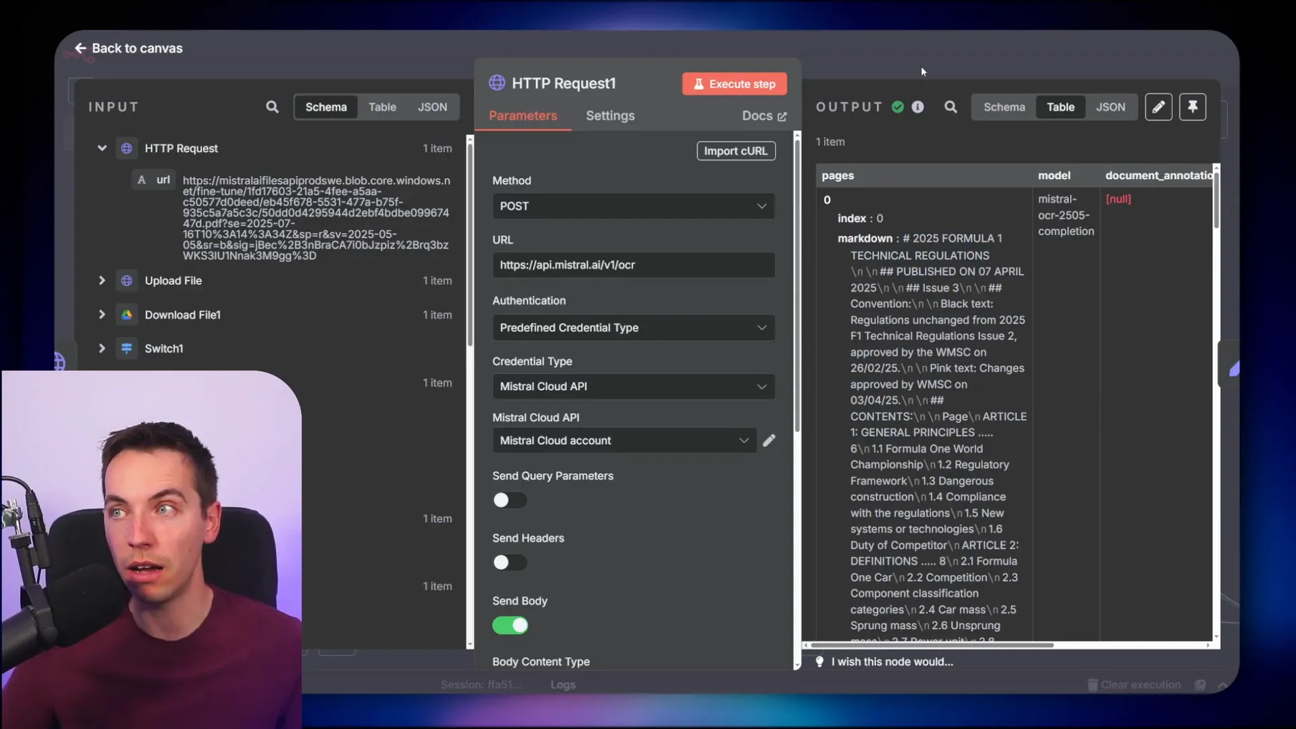Click the mistral-ocr-2505-completion model cell
Viewport: 1296px width, 729px height.
tap(1066, 215)
